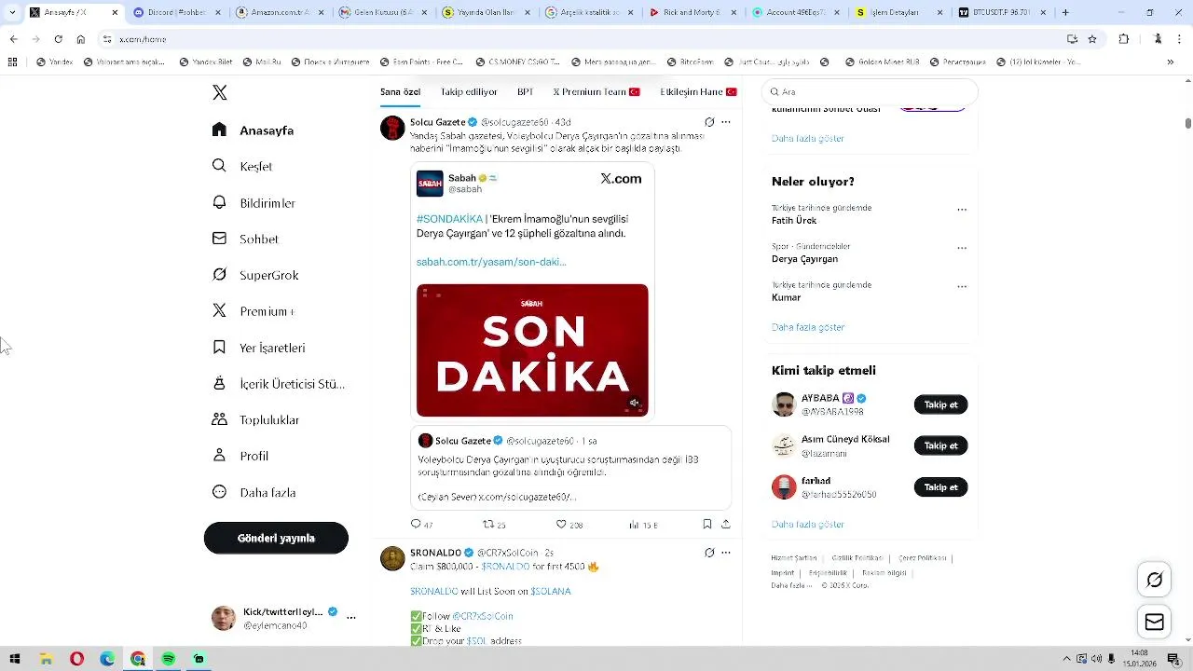Open Opera browser from the taskbar

(x=76, y=659)
